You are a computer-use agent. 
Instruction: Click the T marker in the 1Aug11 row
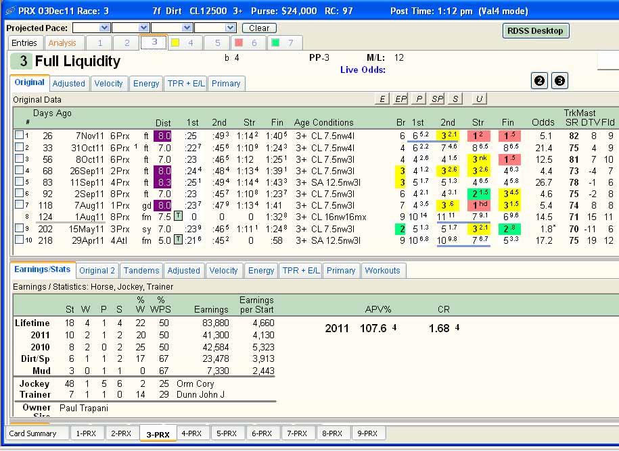[x=178, y=216]
